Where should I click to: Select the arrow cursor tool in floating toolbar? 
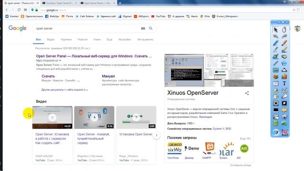click(275, 29)
